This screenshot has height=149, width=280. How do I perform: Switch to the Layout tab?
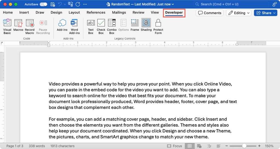[x=74, y=13]
